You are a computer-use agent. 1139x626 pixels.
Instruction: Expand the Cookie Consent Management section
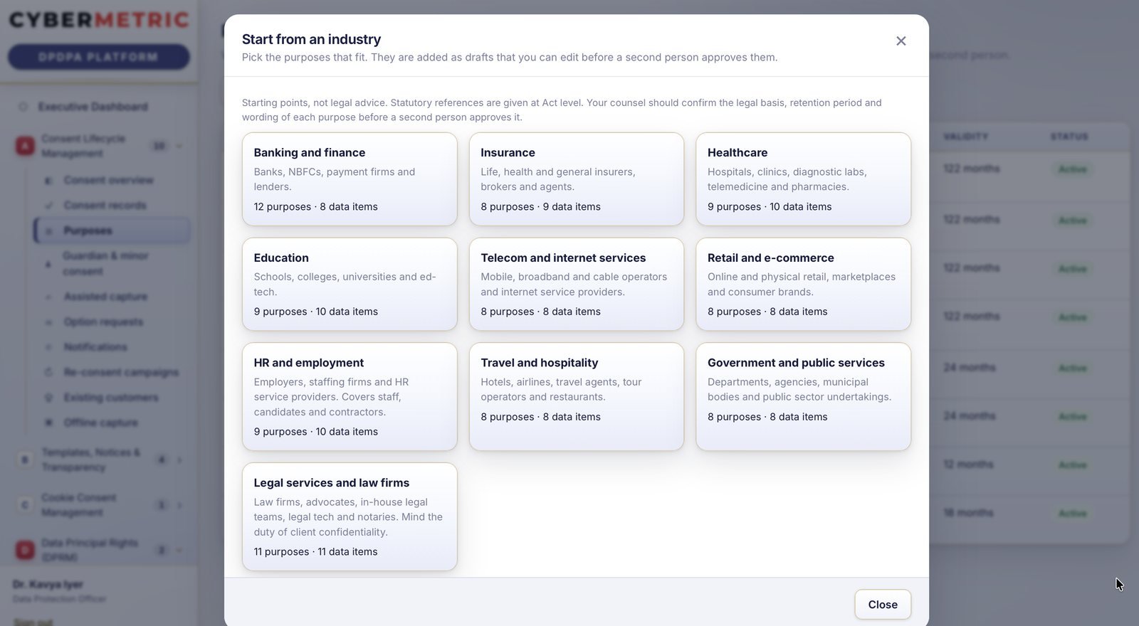point(179,505)
